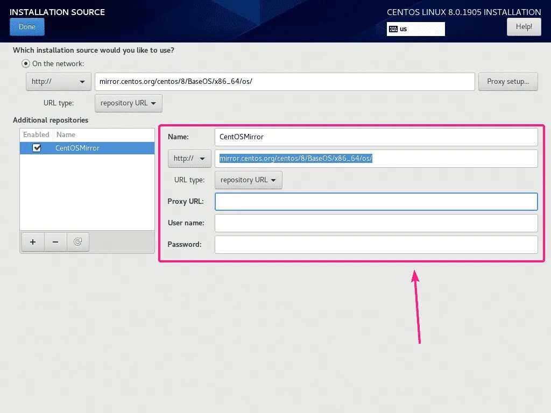Open Proxy setup dialog
This screenshot has height=413, width=551.
[507, 82]
